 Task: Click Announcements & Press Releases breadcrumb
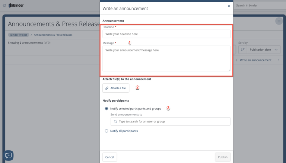tap(53, 35)
